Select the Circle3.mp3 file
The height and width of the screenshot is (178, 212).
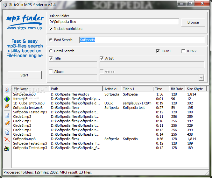click(22, 125)
